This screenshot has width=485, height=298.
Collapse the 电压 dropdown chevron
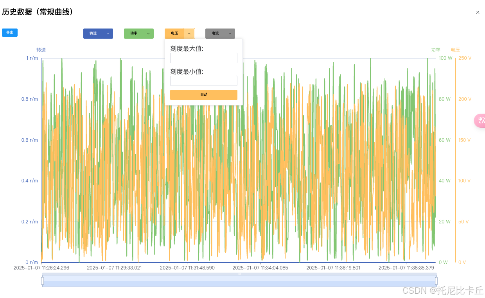pos(189,33)
